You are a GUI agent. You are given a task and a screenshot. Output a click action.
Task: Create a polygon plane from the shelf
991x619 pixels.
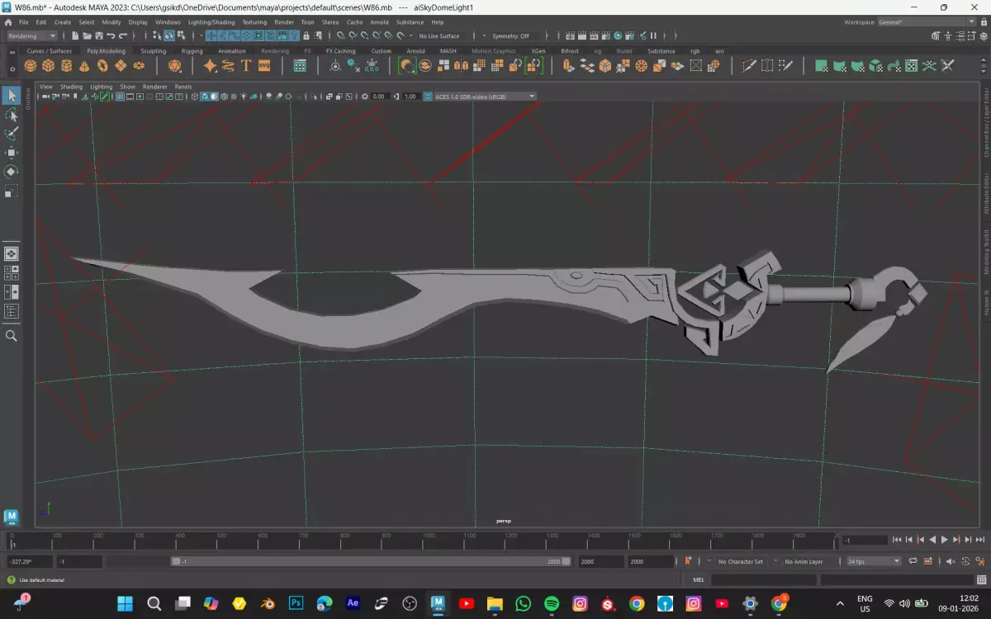pyautogui.click(x=121, y=66)
